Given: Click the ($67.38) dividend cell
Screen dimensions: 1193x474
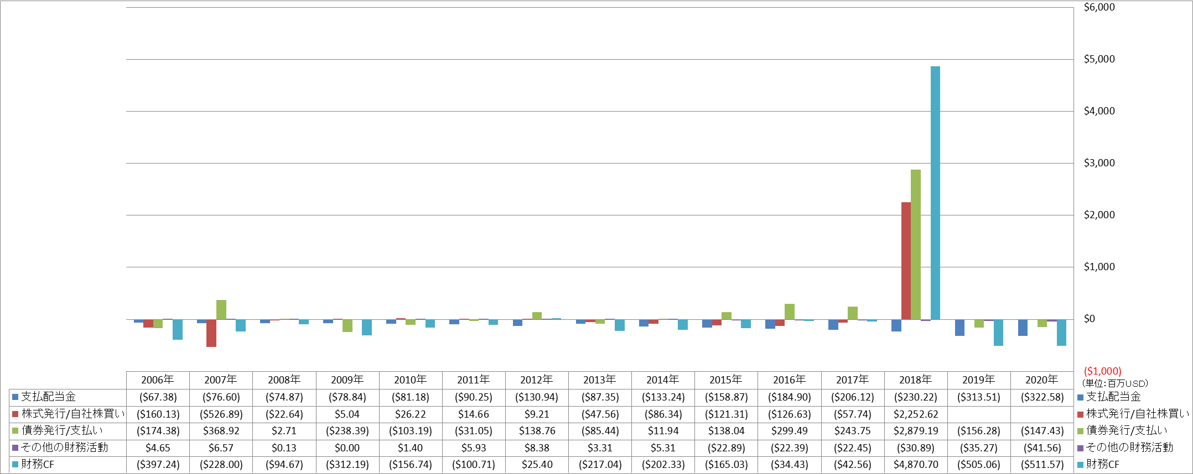Looking at the screenshot, I should point(158,397).
